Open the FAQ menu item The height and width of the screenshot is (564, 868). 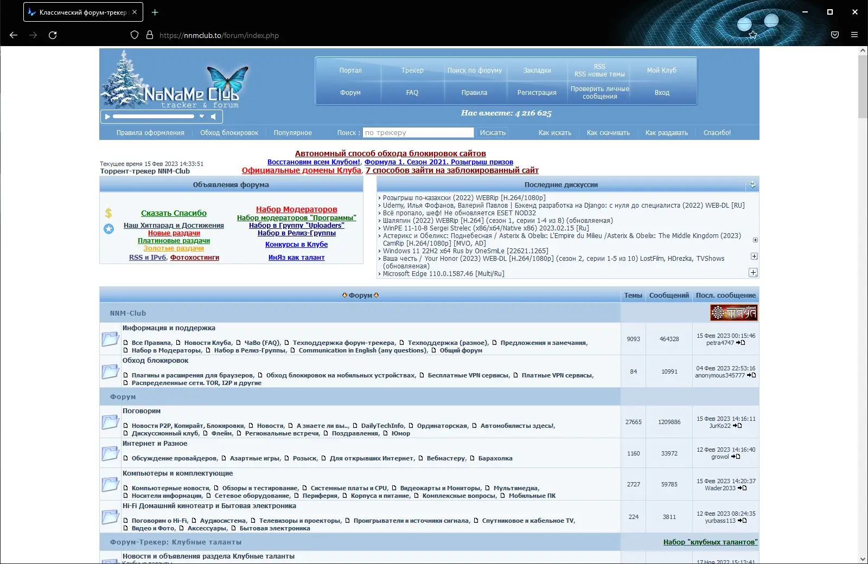pyautogui.click(x=412, y=93)
